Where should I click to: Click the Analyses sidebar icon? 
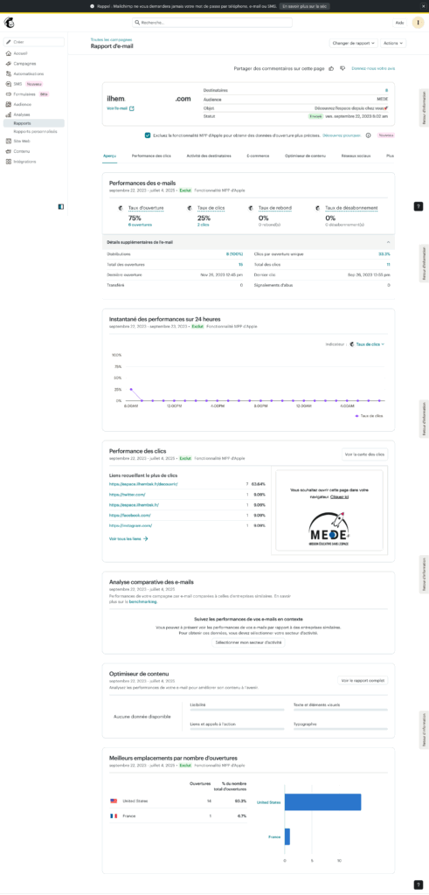9,114
